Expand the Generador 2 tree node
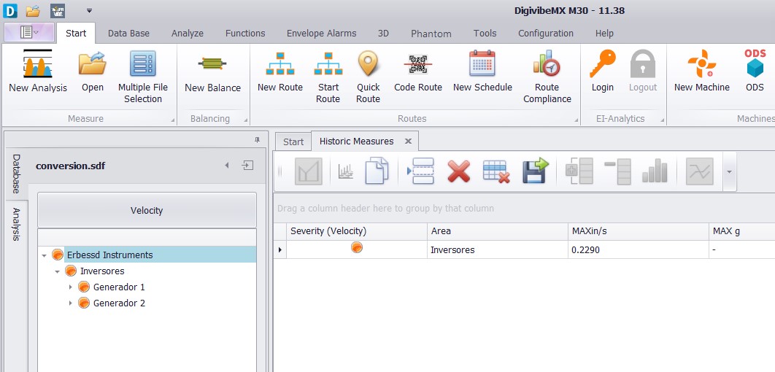Image resolution: width=775 pixels, height=372 pixels. pyautogui.click(x=70, y=303)
